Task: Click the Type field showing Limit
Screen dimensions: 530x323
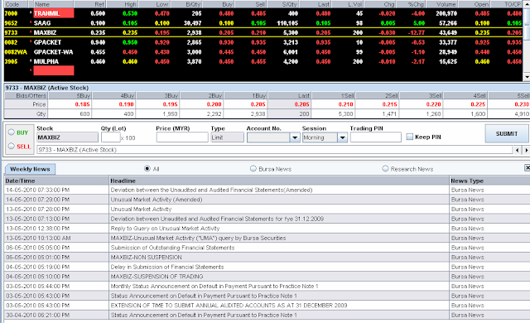Action: pos(227,137)
